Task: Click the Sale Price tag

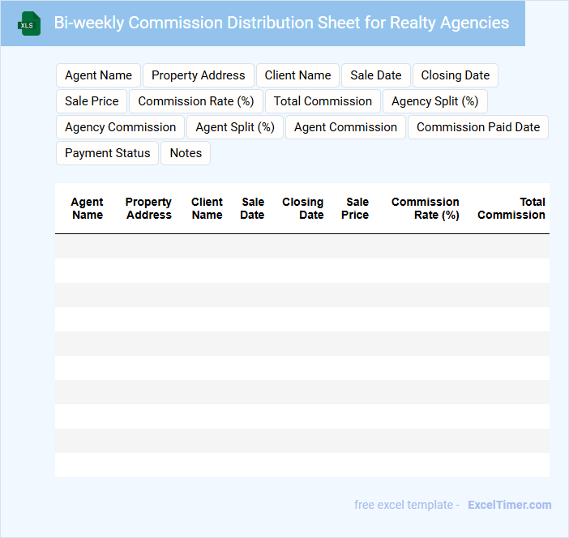Action: pos(92,101)
